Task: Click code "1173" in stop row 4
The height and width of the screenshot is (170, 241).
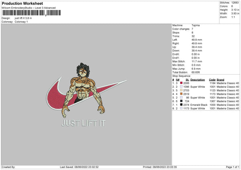Action: (x=212, y=94)
